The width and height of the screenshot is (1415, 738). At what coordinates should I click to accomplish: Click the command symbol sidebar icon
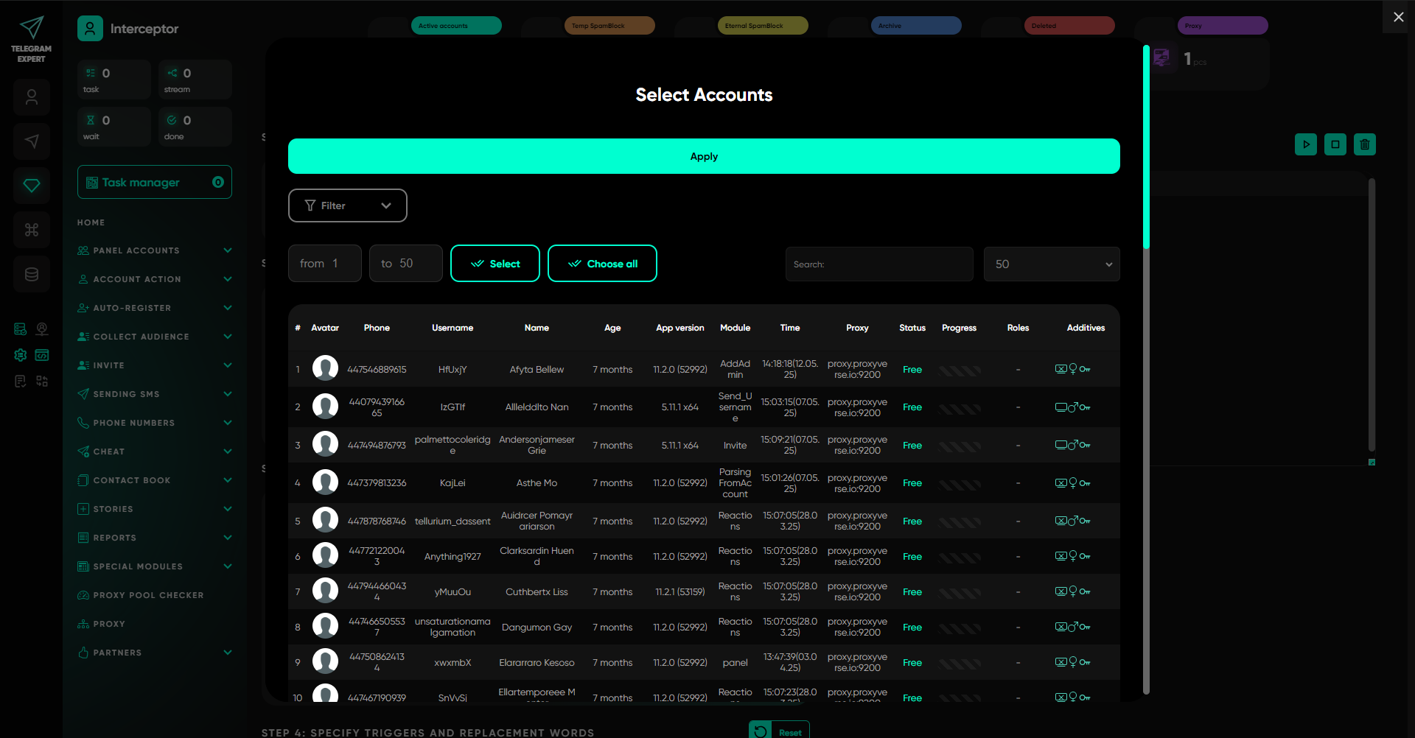click(31, 230)
